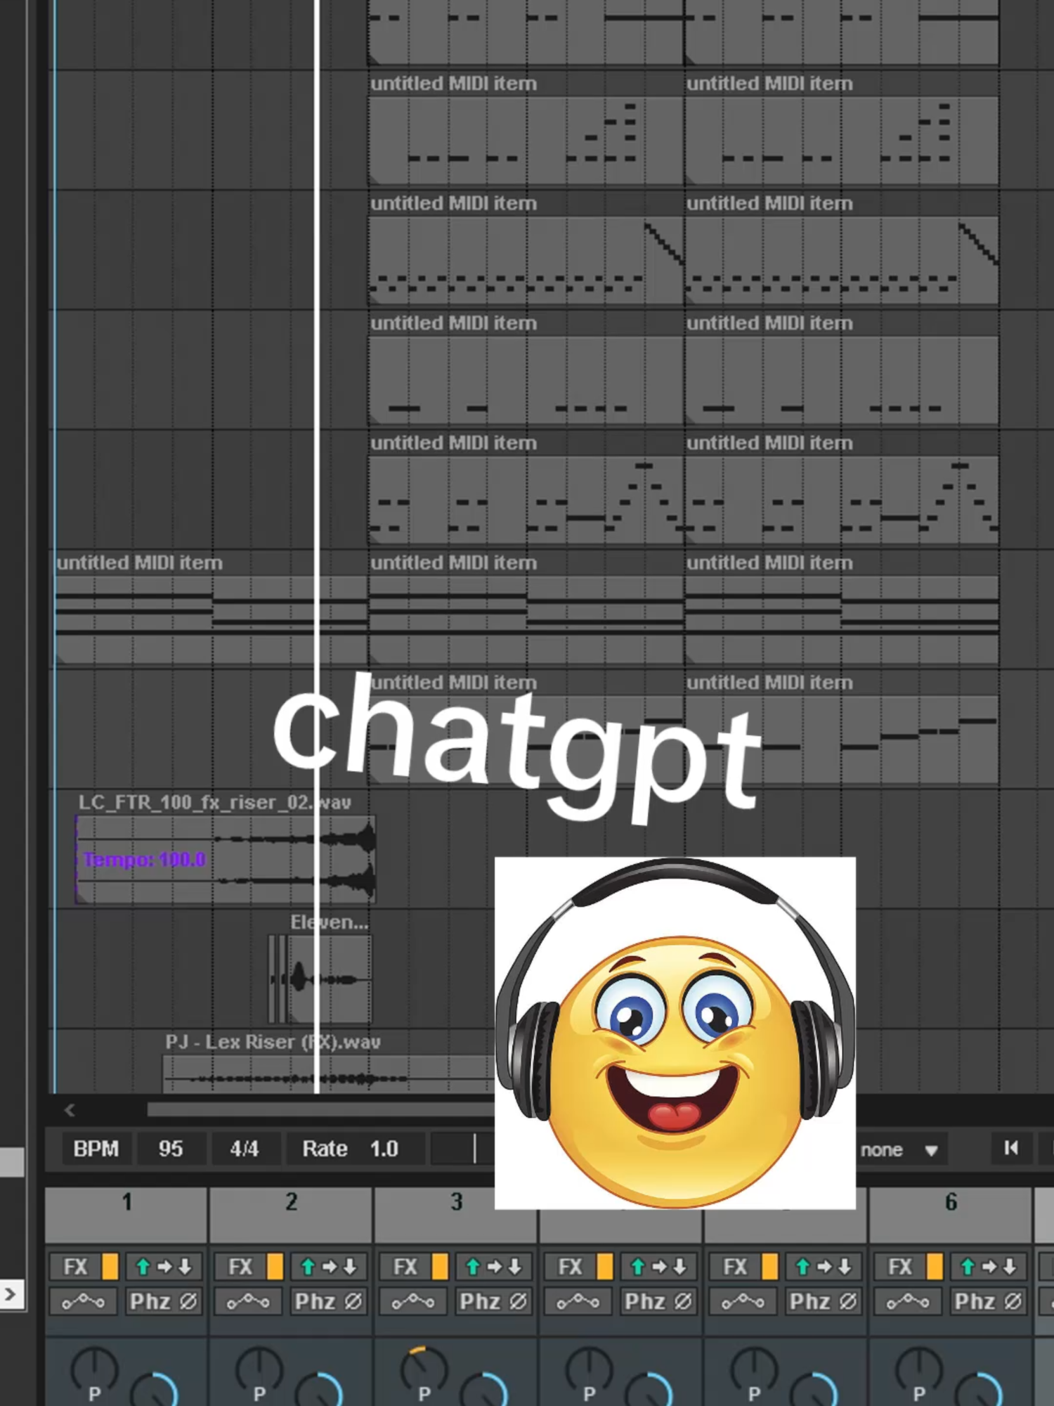
Task: Show envelopes for mixer channel 6
Action: pyautogui.click(x=909, y=1302)
